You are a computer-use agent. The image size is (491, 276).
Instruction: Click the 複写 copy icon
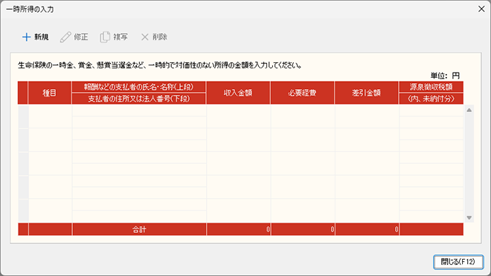point(105,37)
